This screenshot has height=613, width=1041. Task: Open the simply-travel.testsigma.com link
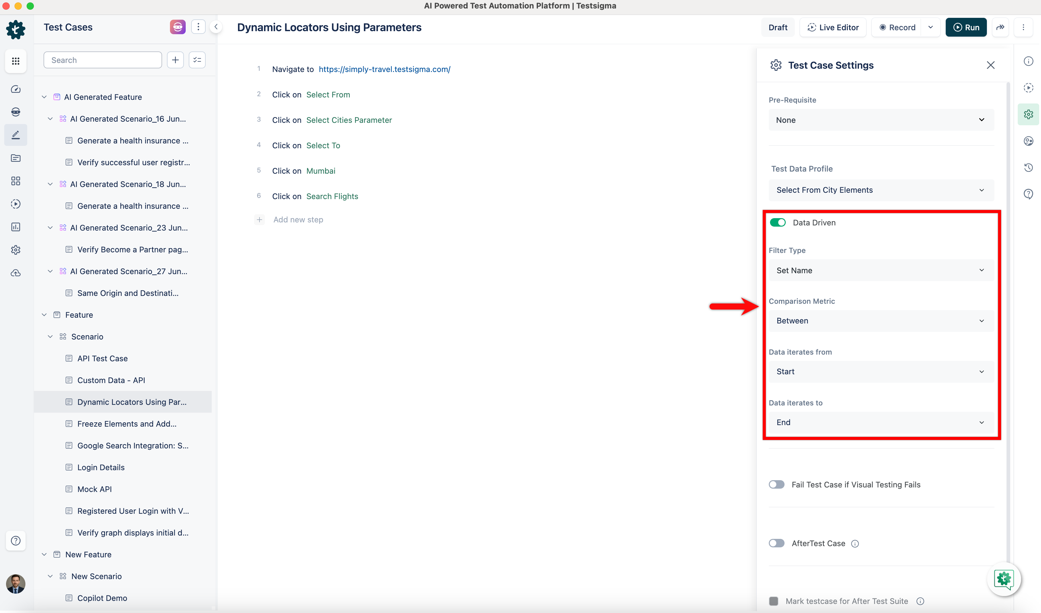[384, 70]
